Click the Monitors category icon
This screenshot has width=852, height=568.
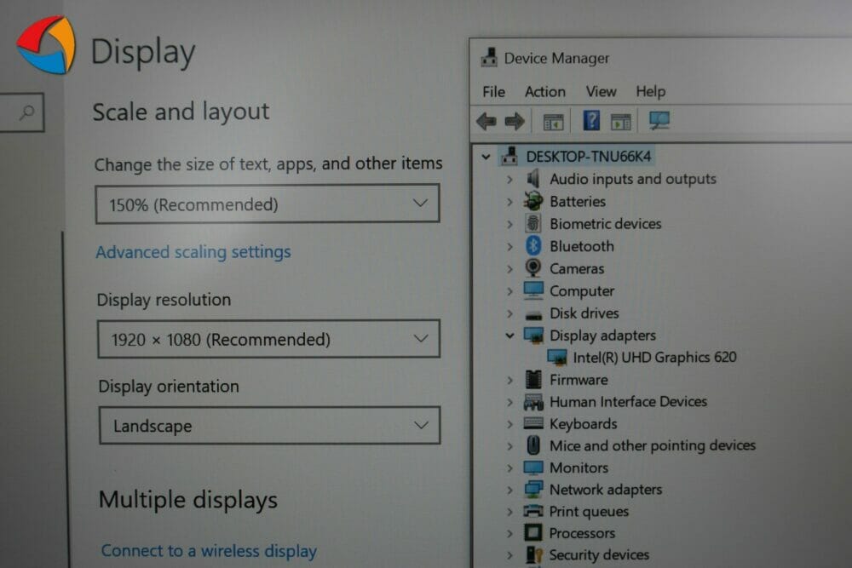(533, 468)
